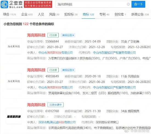Open applicant 中山市海克斯科技有限公司 on trademark 49858649
The height and width of the screenshot is (134, 151).
56,87
